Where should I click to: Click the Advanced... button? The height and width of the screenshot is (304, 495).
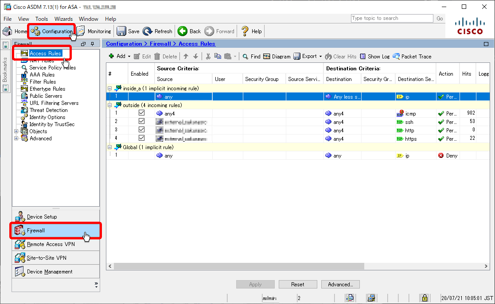(340, 285)
